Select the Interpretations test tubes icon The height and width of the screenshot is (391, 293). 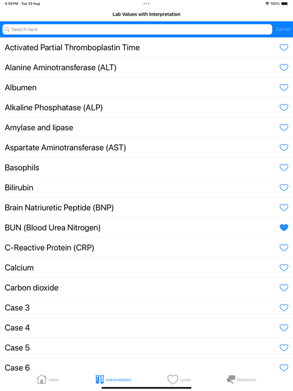(x=100, y=379)
